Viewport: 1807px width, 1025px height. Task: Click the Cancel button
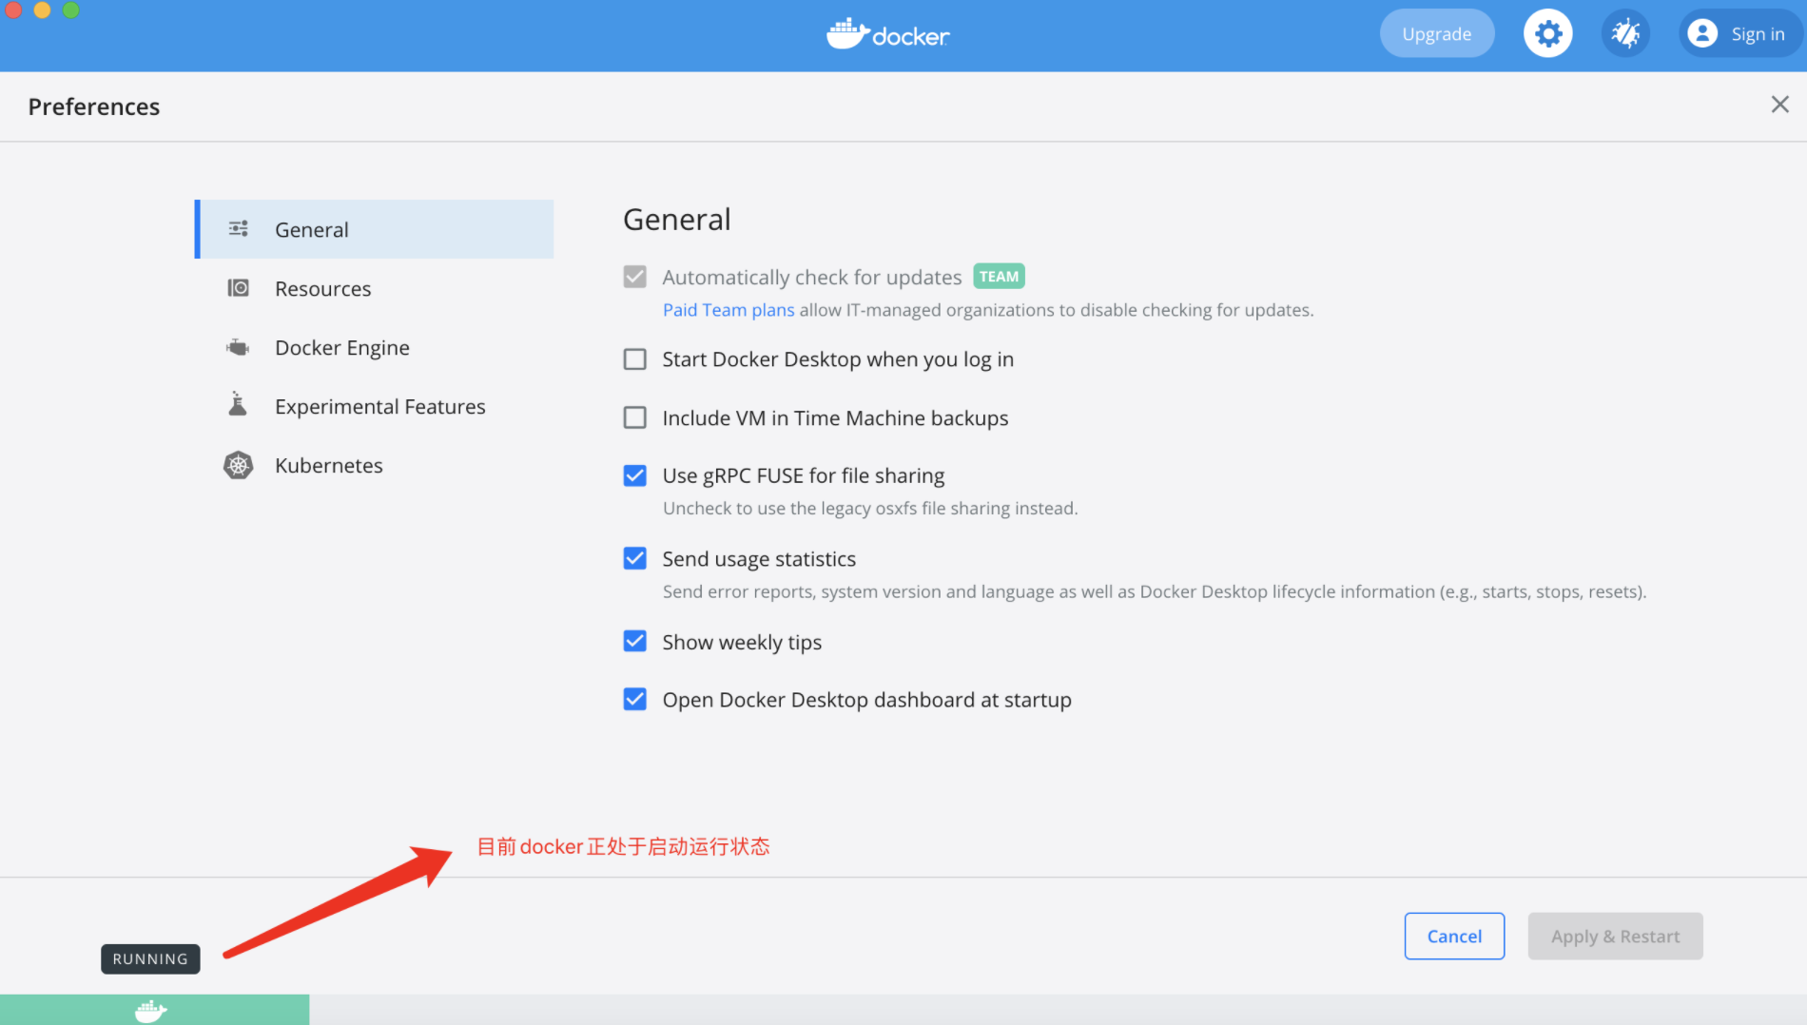(1454, 936)
